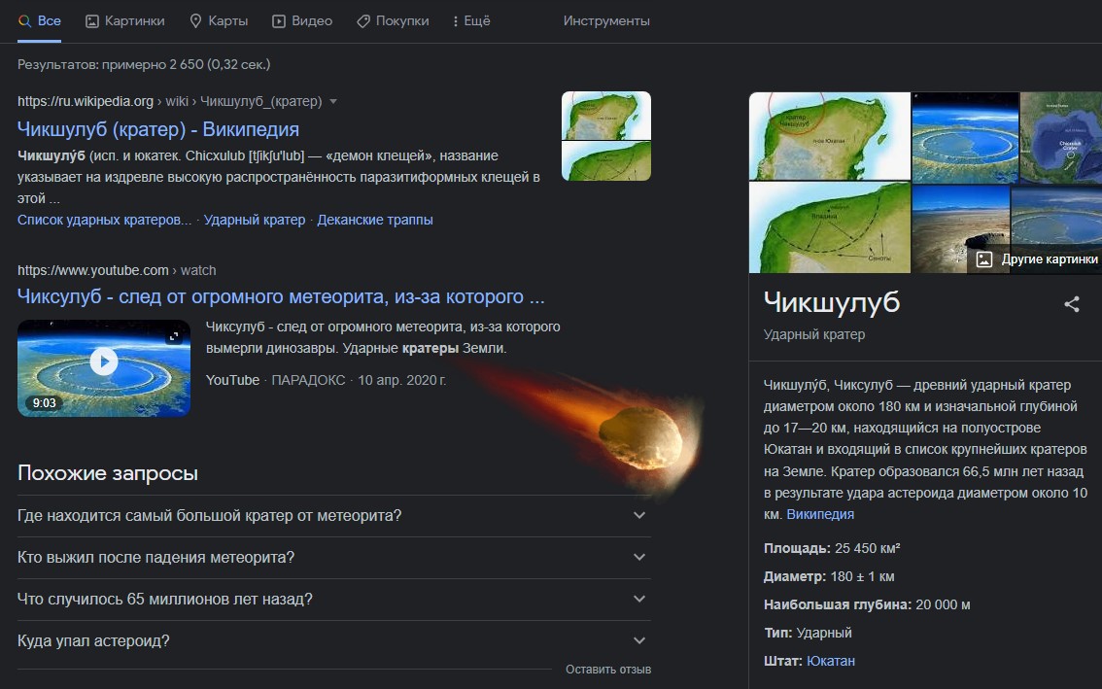Switch to the Карты search tab
Image resolution: width=1102 pixels, height=689 pixels.
click(219, 20)
